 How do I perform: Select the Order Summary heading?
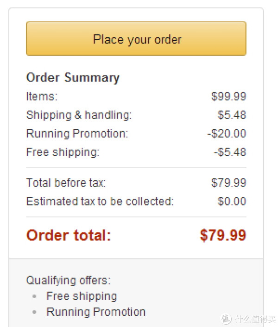(x=73, y=78)
